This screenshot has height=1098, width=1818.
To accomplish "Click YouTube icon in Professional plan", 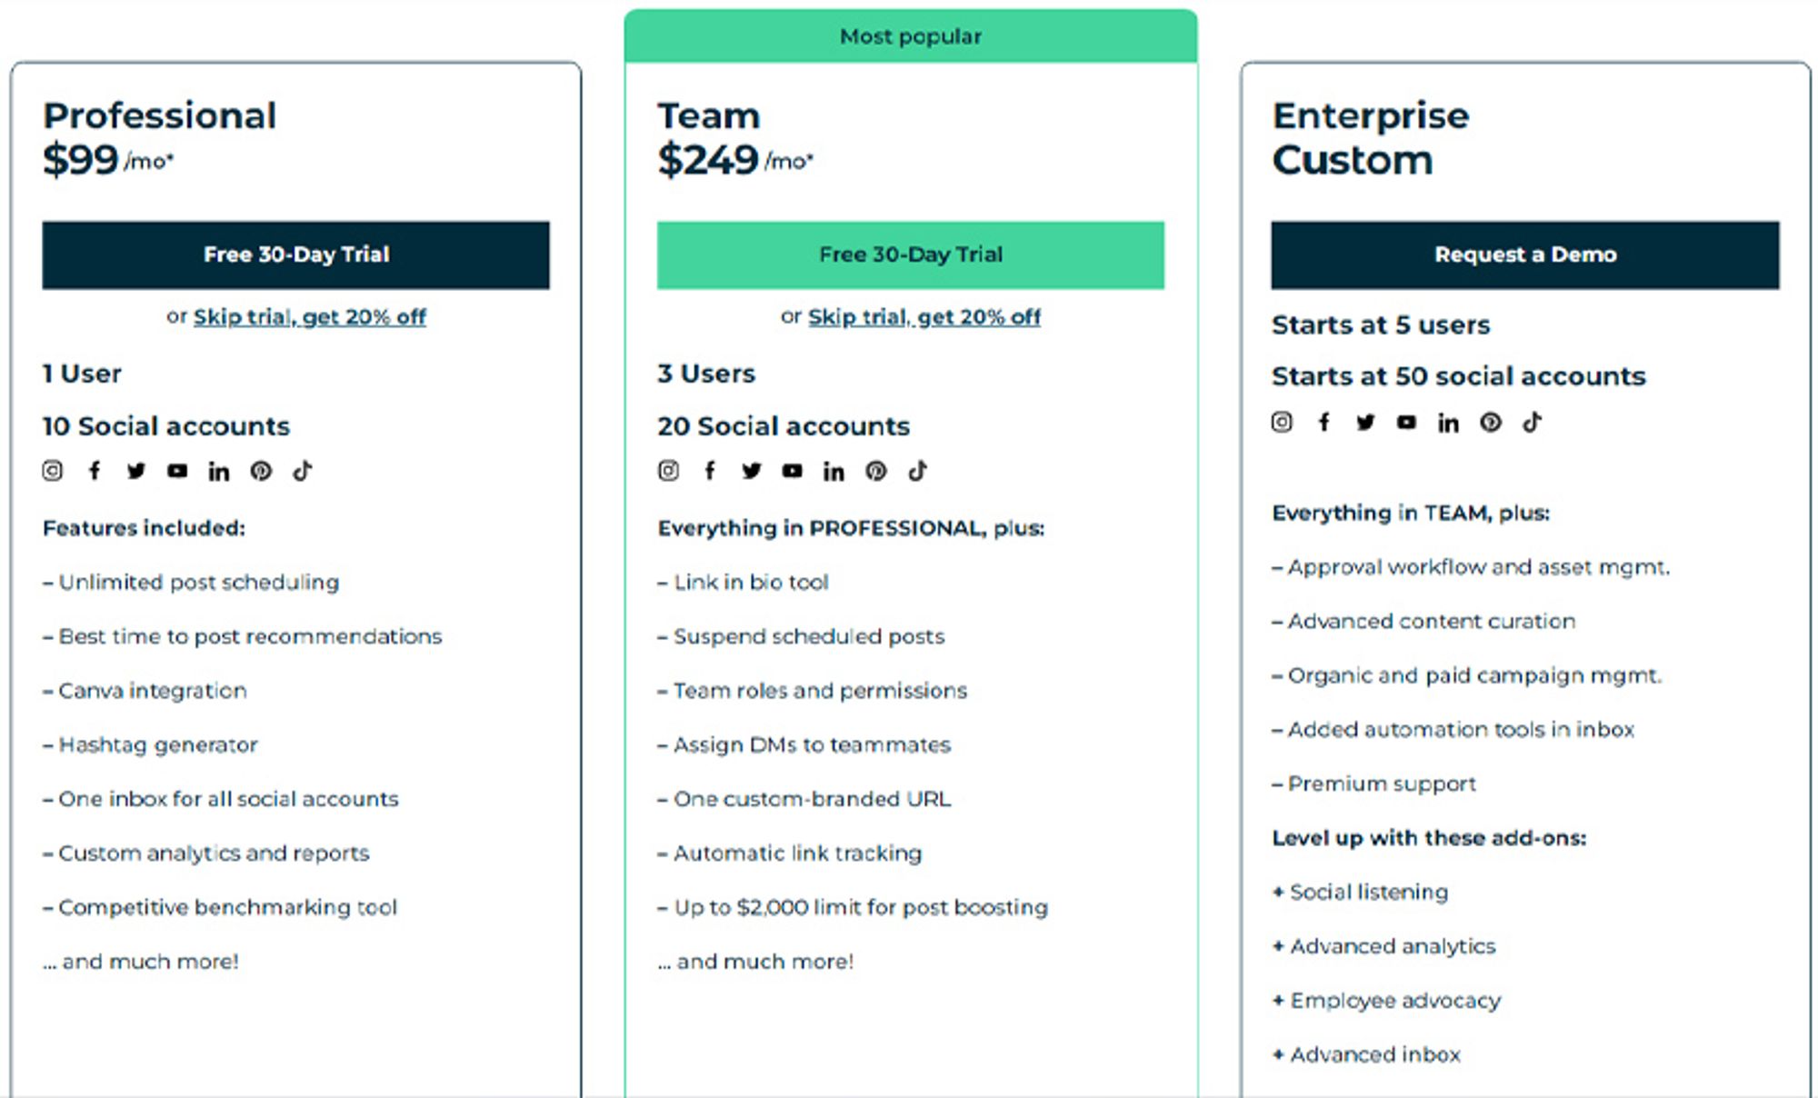I will click(x=177, y=471).
